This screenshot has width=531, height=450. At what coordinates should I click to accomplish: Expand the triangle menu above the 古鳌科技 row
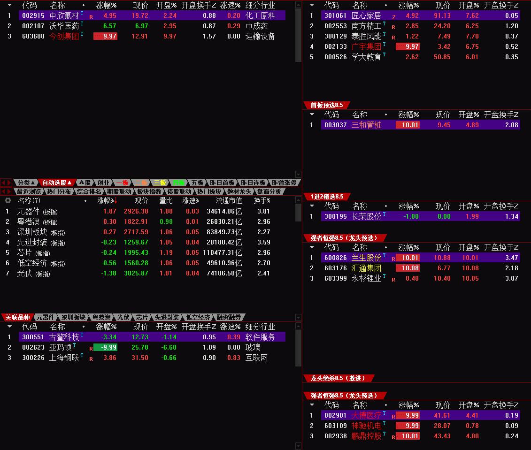[x=9, y=327]
